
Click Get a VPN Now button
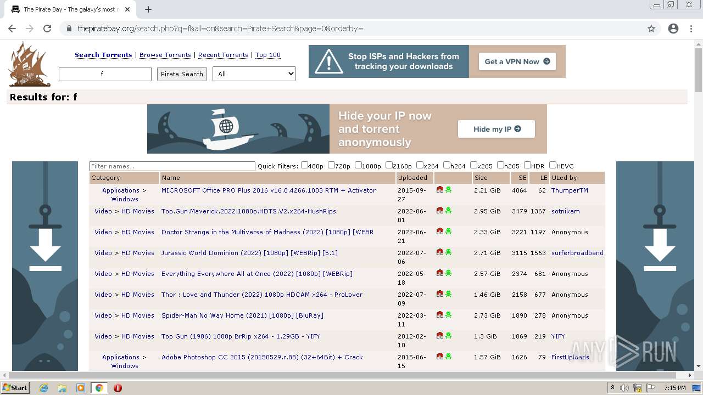[517, 61]
